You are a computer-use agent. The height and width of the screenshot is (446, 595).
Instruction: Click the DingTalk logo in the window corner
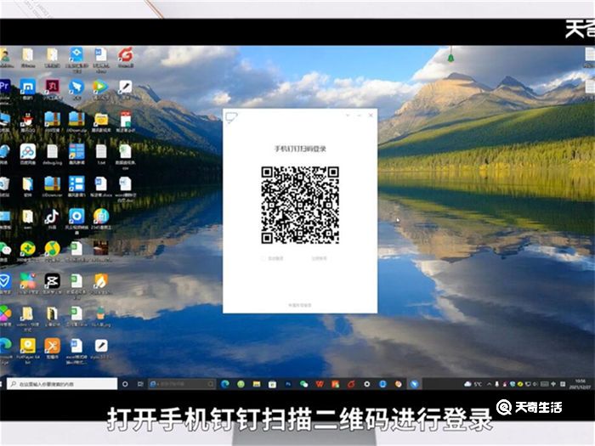[230, 116]
